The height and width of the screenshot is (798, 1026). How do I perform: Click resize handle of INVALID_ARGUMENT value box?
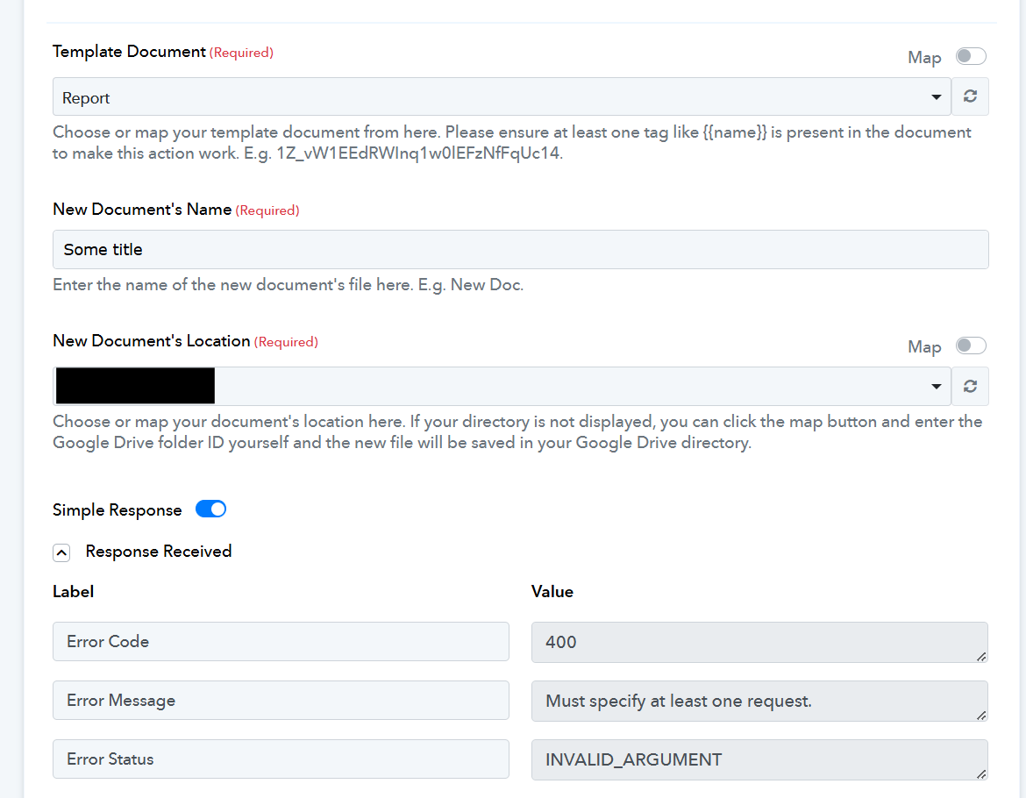point(981,774)
